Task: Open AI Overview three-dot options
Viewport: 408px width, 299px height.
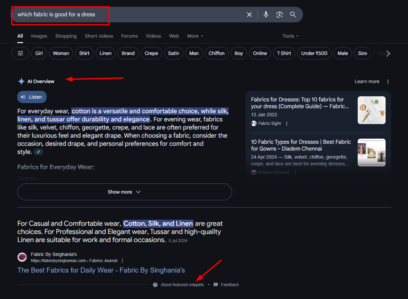Action: tap(388, 81)
